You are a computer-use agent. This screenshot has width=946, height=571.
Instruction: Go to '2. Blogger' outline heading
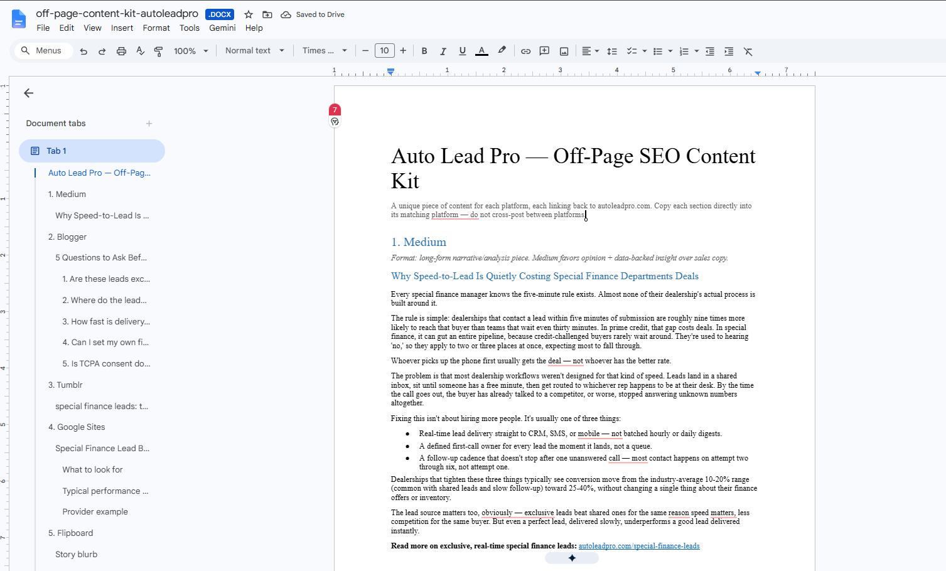67,237
